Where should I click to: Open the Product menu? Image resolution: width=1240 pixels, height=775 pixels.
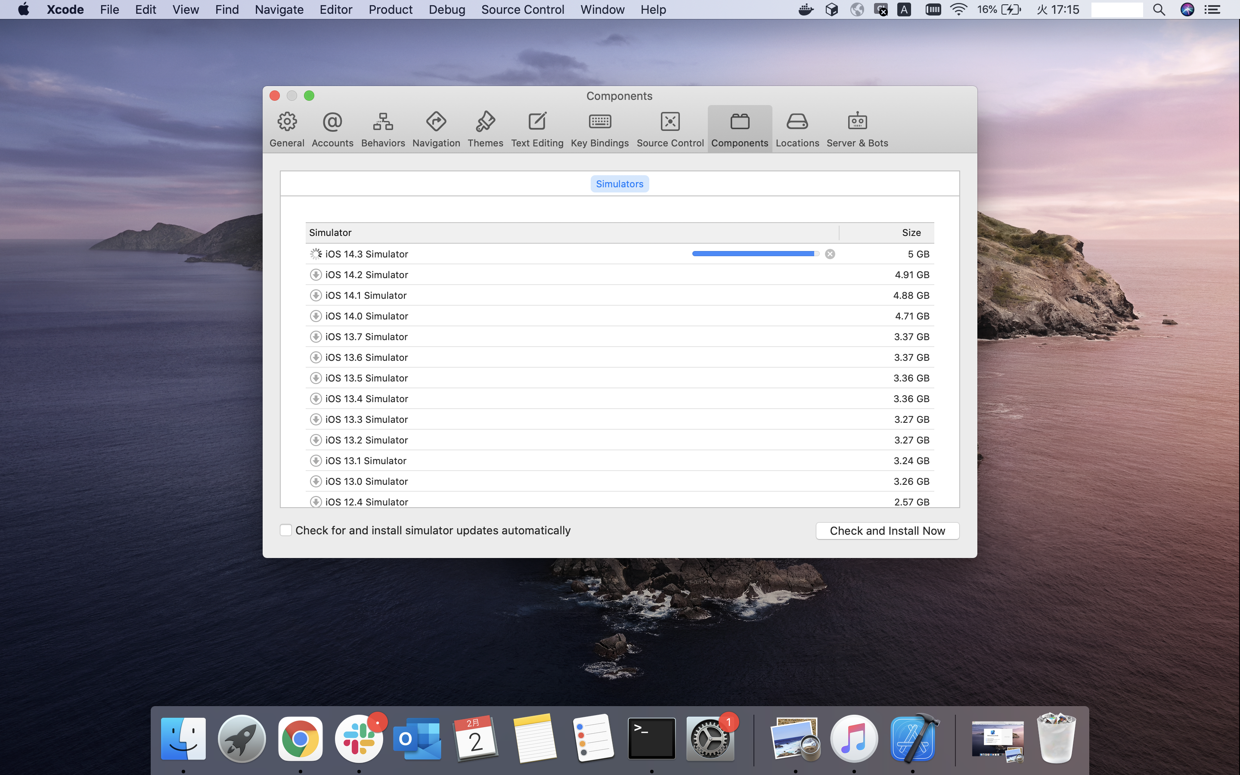coord(391,10)
